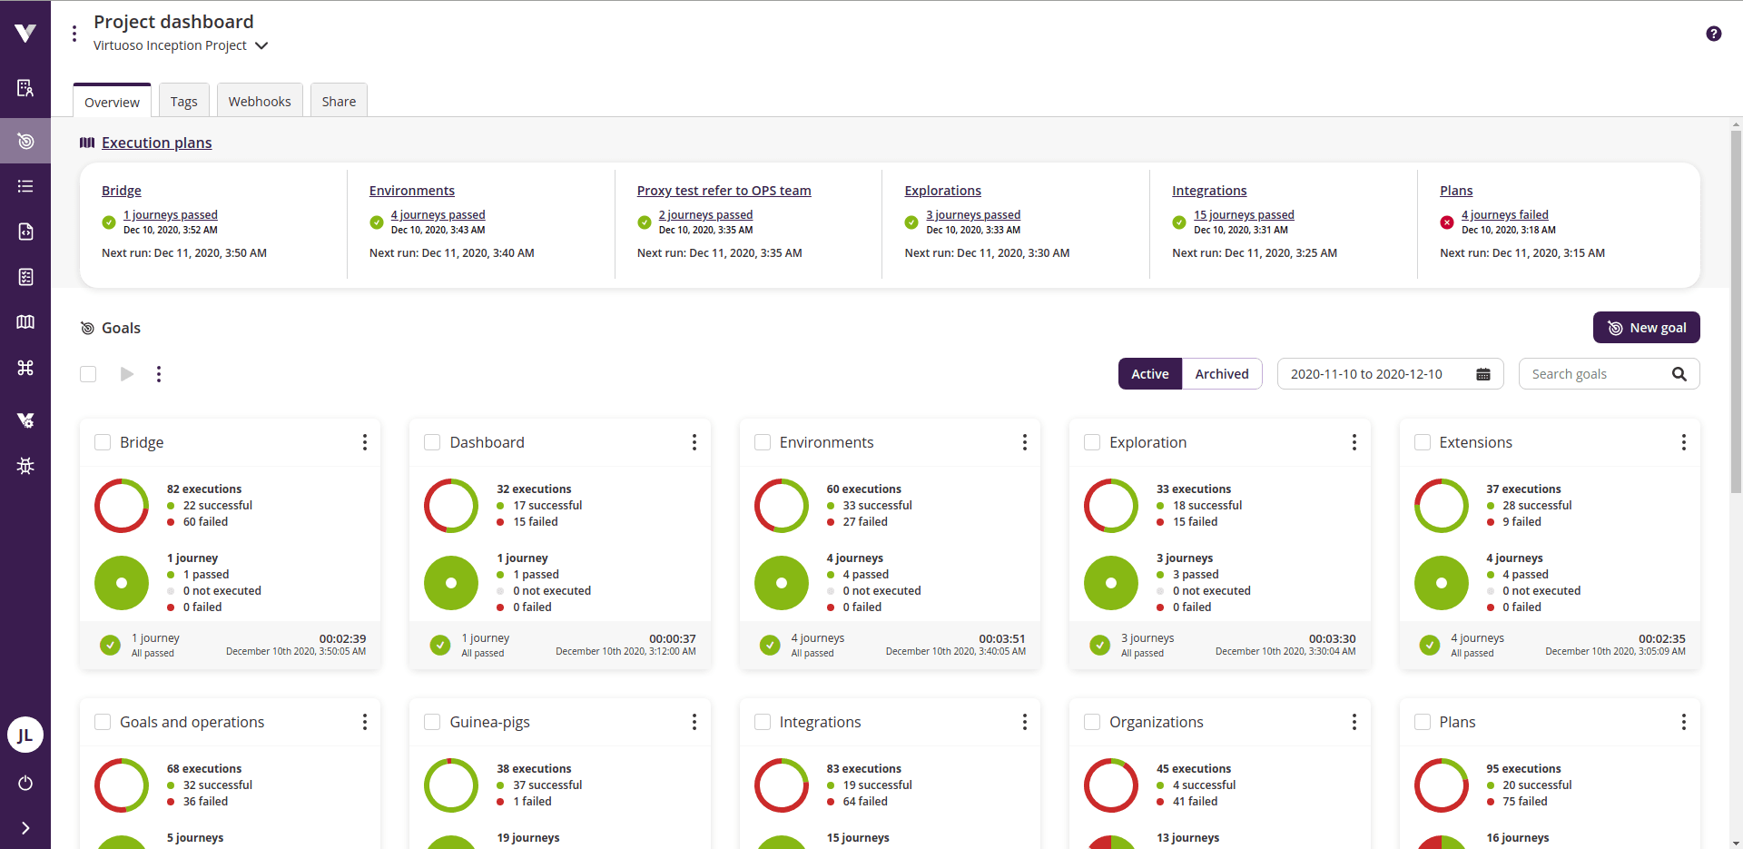Open Integrations goal card options menu

point(1025,722)
